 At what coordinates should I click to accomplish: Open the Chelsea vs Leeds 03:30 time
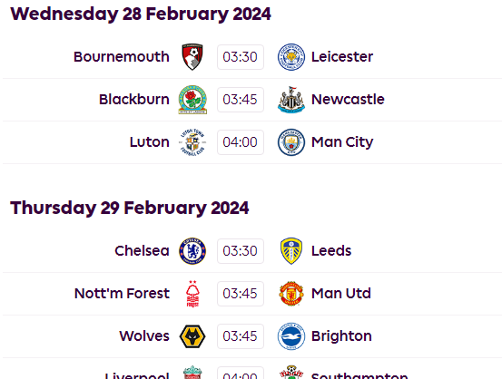(241, 251)
